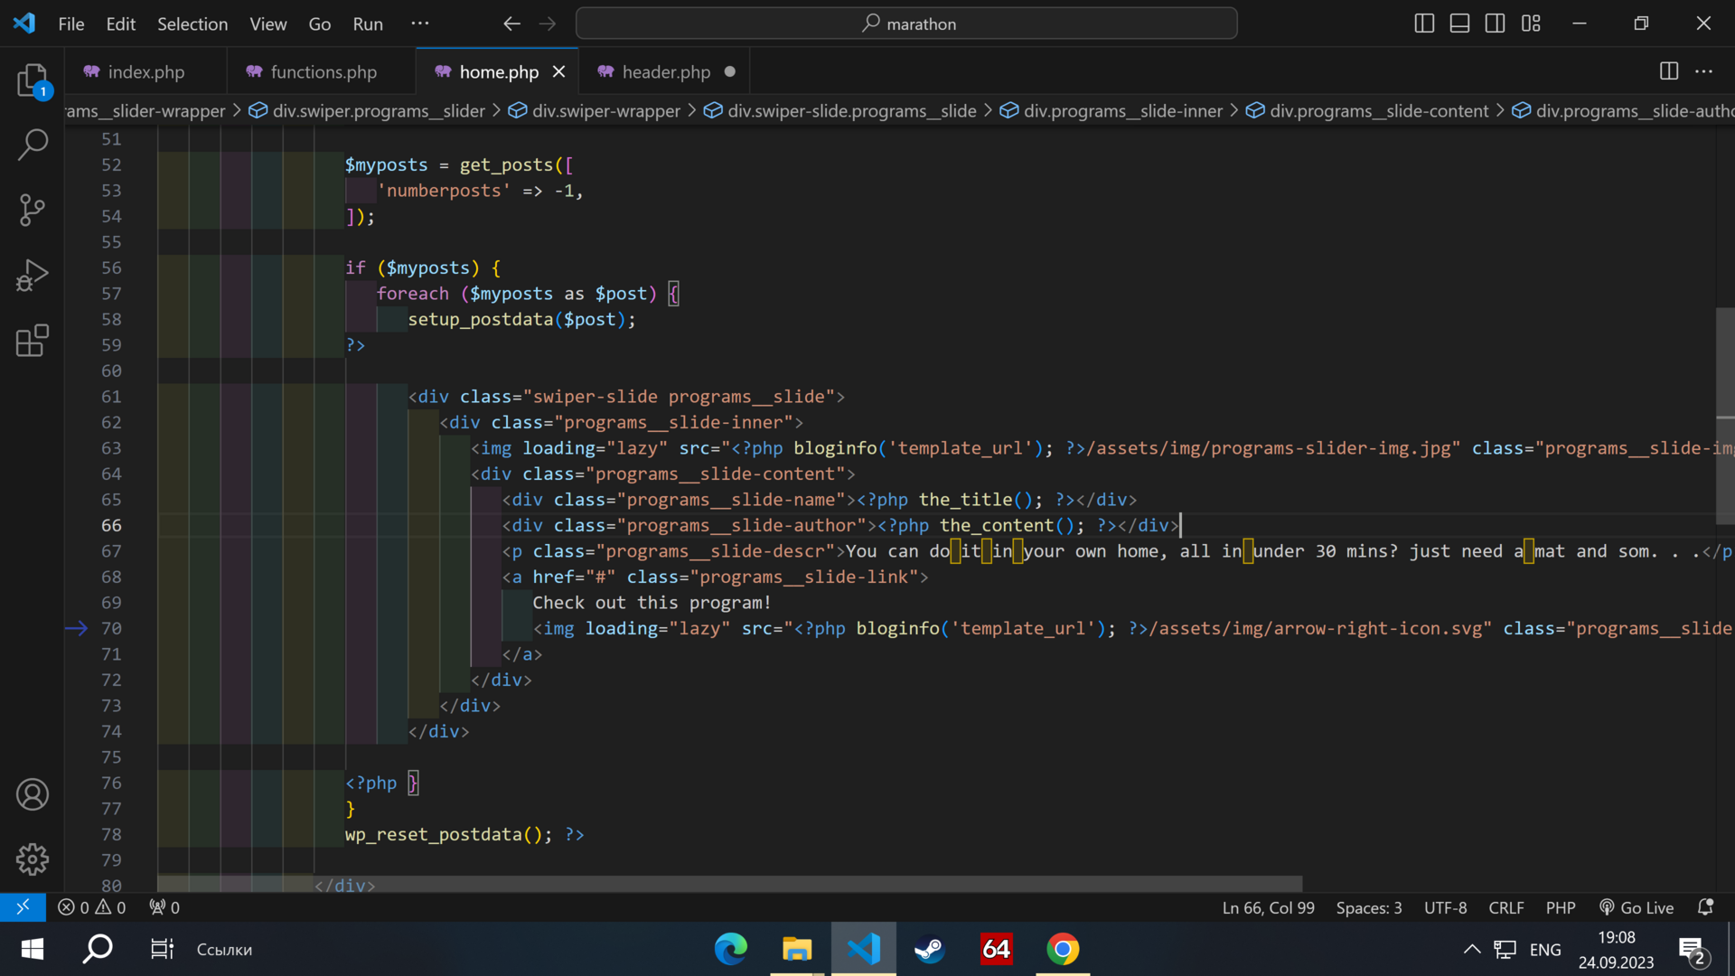
Task: Open Google Chrome from the taskbar
Action: pos(1063,949)
